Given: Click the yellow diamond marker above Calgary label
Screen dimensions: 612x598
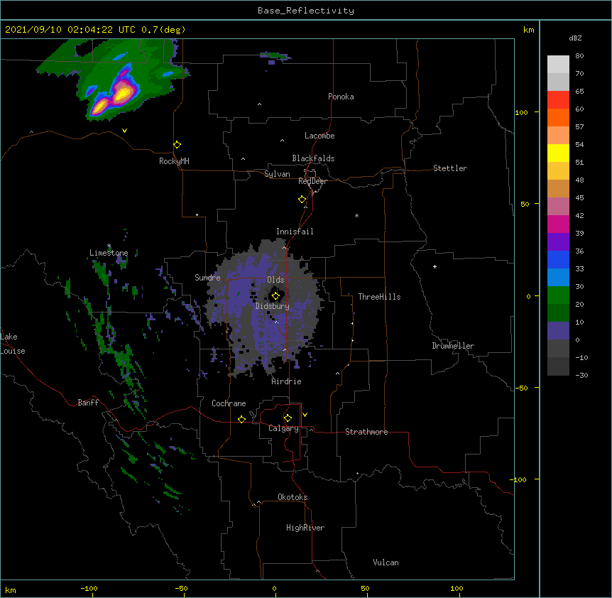Looking at the screenshot, I should pyautogui.click(x=288, y=418).
